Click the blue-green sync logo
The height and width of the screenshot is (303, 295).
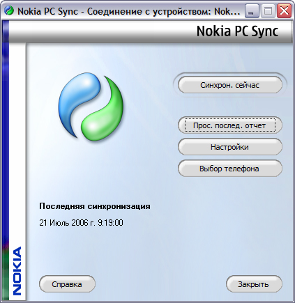point(91,107)
